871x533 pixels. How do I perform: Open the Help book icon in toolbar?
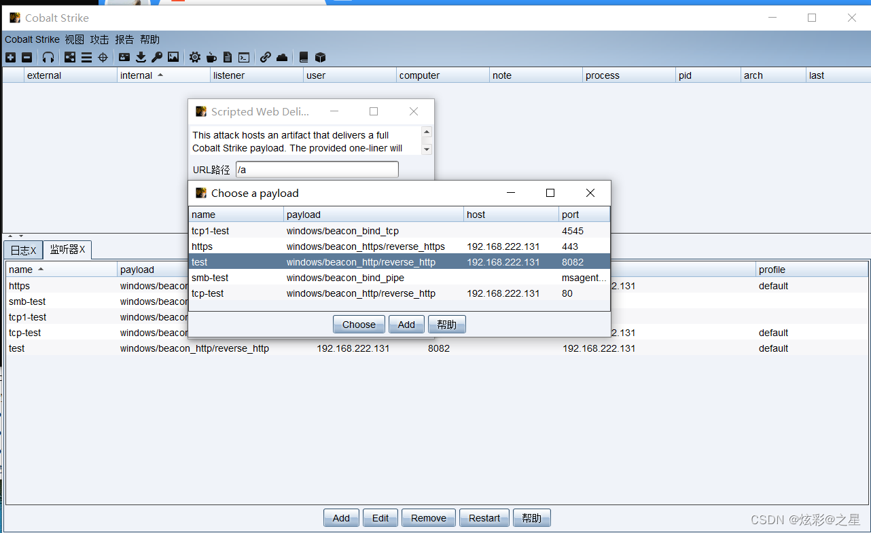pyautogui.click(x=304, y=58)
